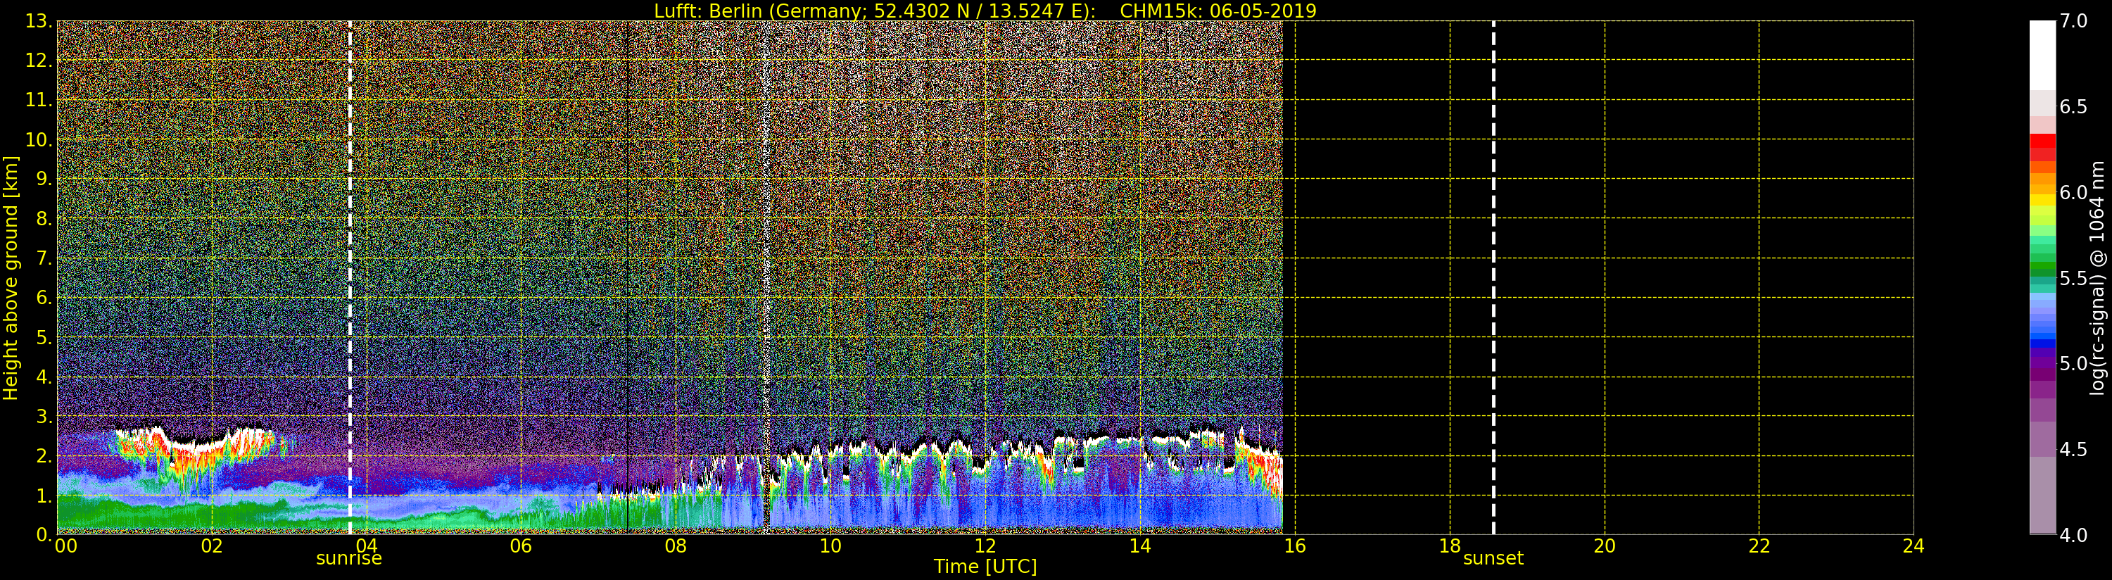
Task: Click the 7.0 tick label on the colorbar
Action: [x=2073, y=20]
